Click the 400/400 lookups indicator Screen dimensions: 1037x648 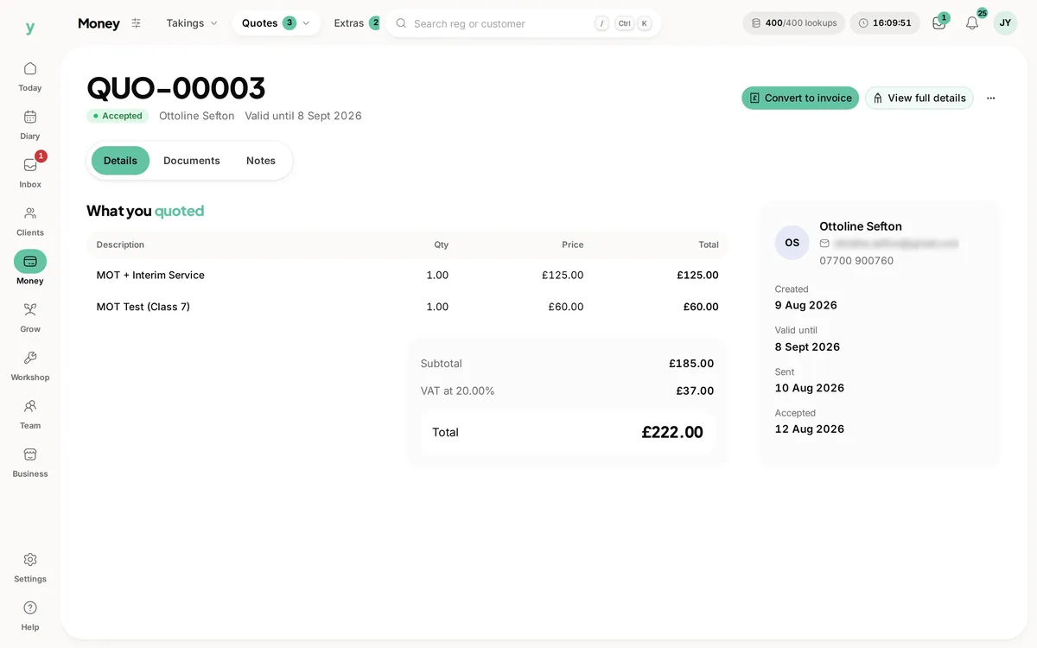click(794, 23)
